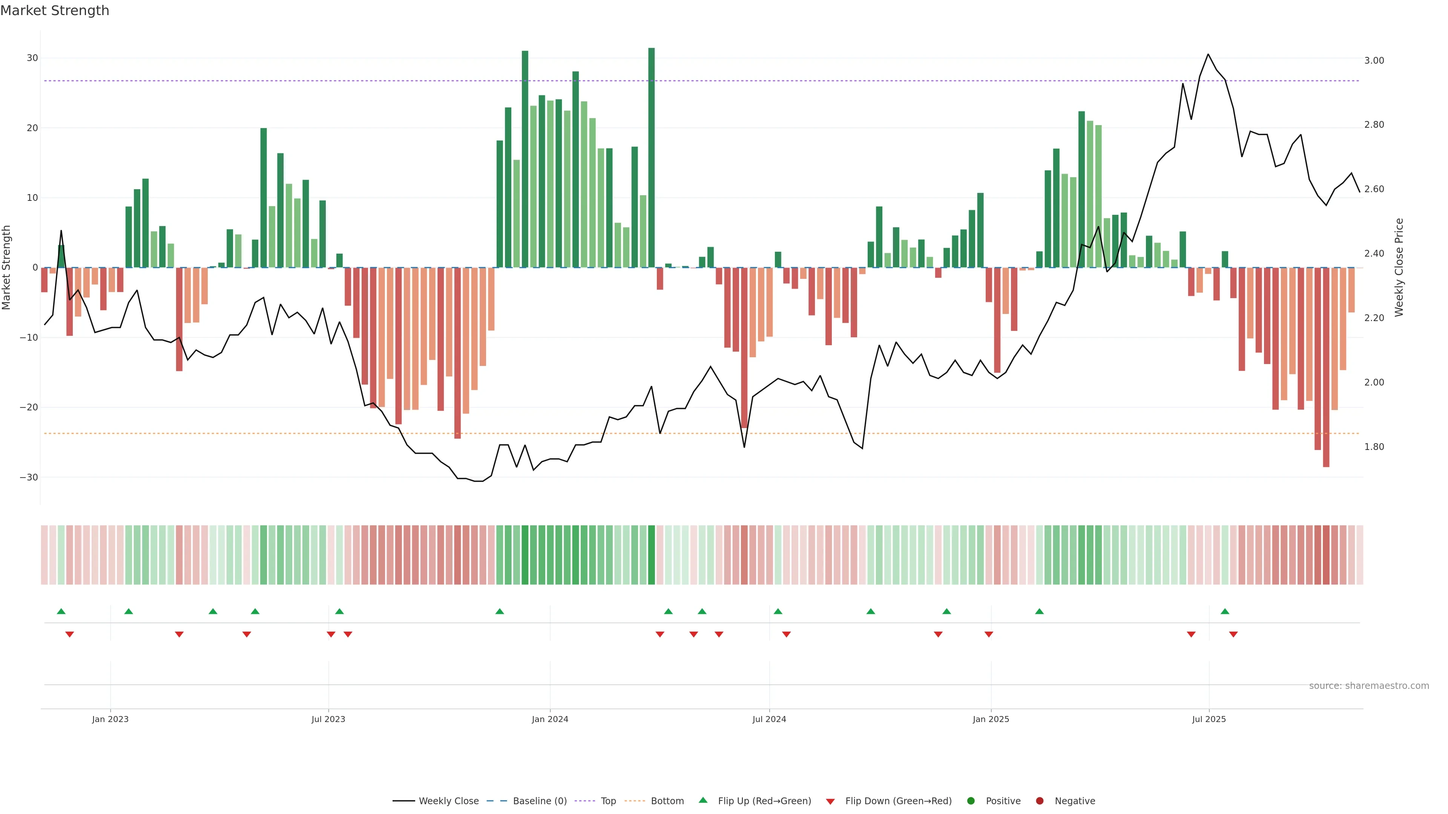Click red Flip Down triangle legend icon

coord(830,801)
